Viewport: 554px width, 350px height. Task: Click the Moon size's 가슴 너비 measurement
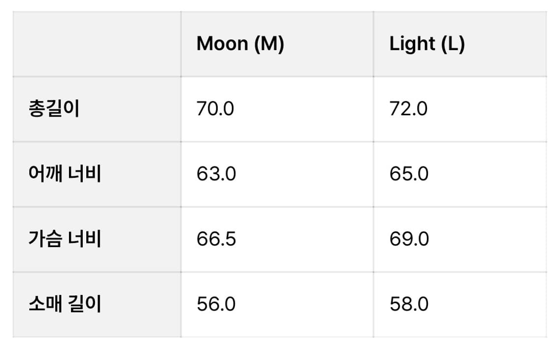coord(216,239)
